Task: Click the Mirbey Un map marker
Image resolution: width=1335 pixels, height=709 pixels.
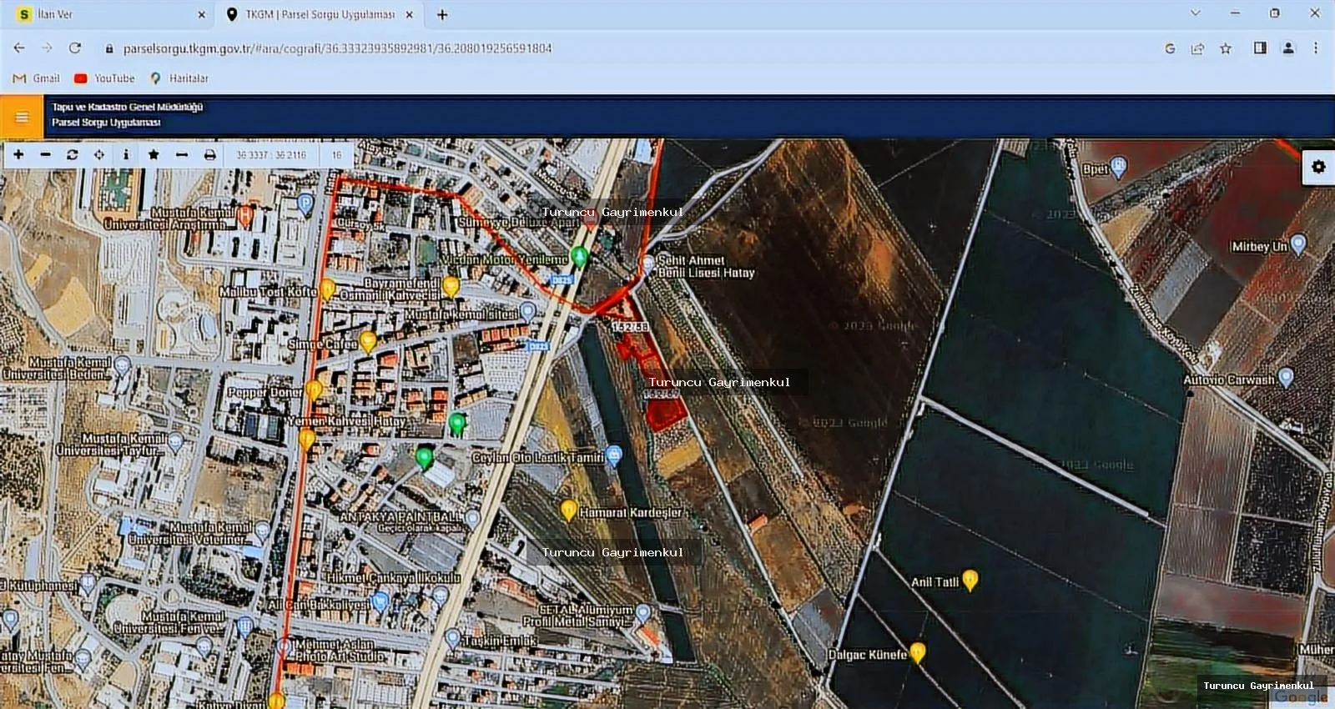Action: coord(1298,244)
